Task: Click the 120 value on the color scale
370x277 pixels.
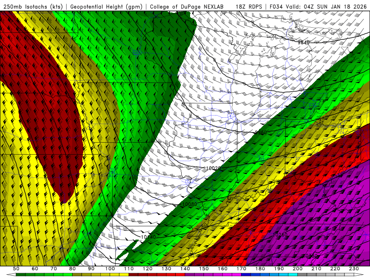Action: point(148,269)
